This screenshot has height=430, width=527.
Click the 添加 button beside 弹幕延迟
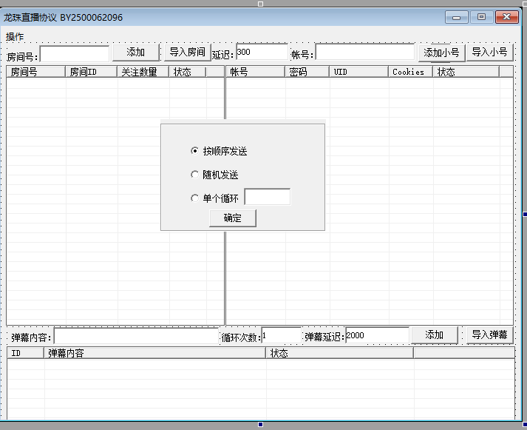(434, 335)
